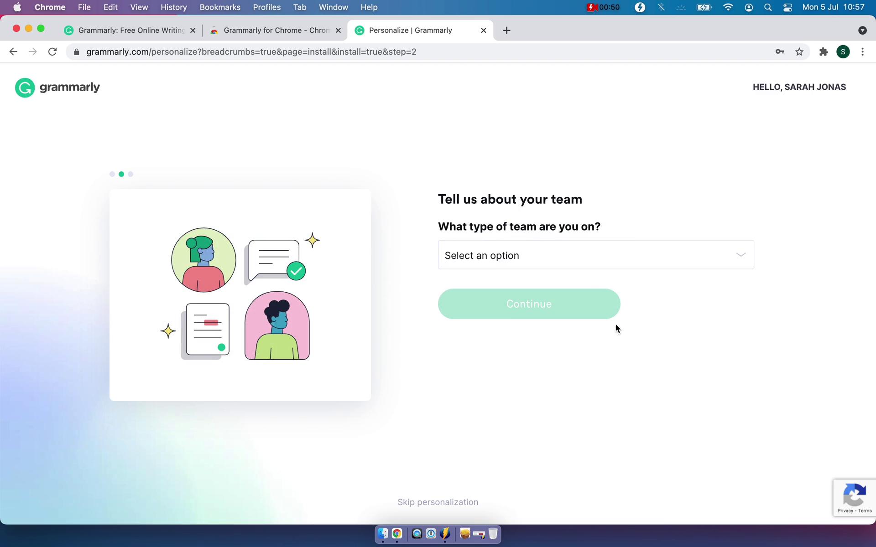Open the tab search dropdown arrow
Screen dimensions: 876x547
point(862,31)
